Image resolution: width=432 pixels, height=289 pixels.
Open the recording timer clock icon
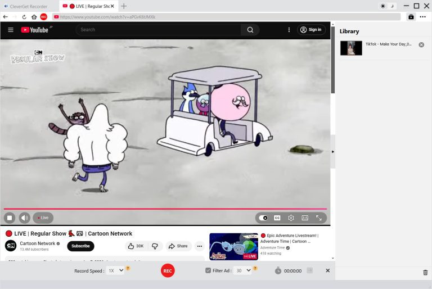[278, 271]
